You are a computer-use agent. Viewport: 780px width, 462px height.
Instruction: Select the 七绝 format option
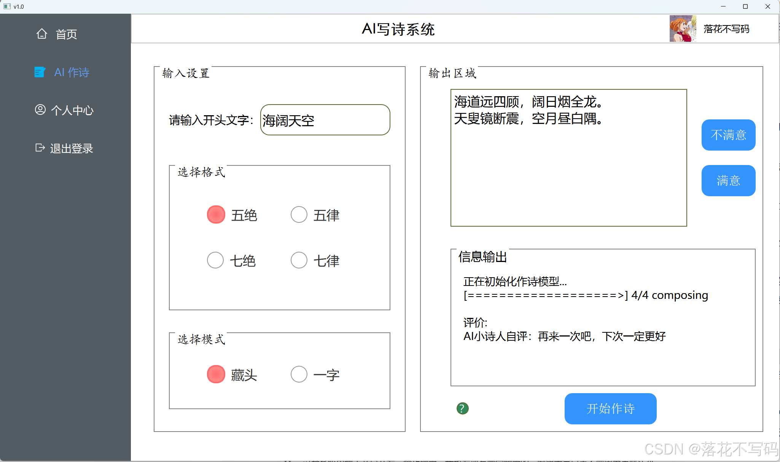click(x=215, y=260)
